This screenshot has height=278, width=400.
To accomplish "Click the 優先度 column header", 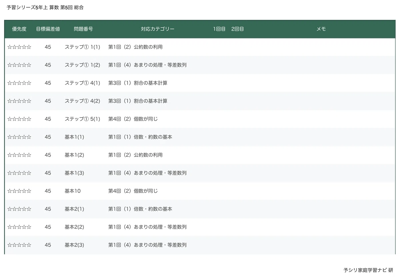I will point(19,29).
